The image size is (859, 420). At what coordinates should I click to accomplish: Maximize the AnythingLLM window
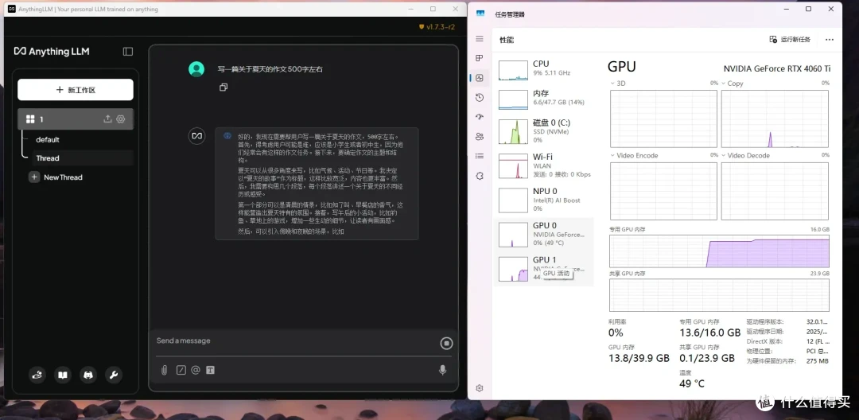pos(433,9)
